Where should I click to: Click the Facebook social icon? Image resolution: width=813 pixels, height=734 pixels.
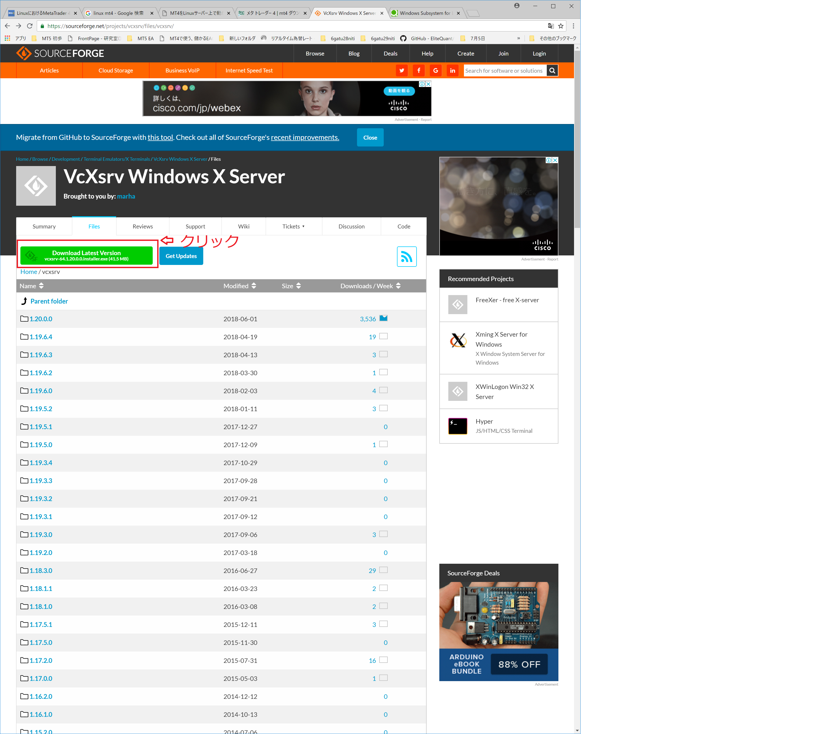pyautogui.click(x=419, y=71)
